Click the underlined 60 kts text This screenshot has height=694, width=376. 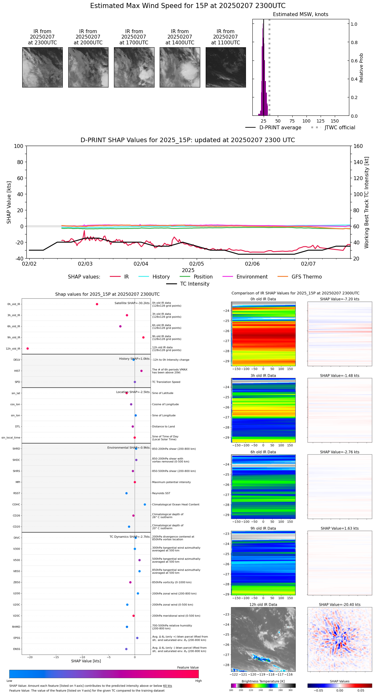pyautogui.click(x=167, y=686)
